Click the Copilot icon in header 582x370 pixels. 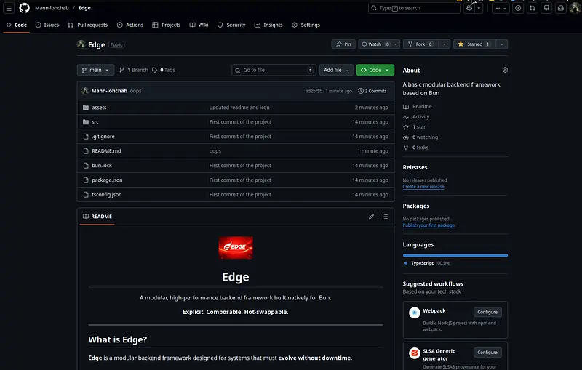pyautogui.click(x=469, y=8)
